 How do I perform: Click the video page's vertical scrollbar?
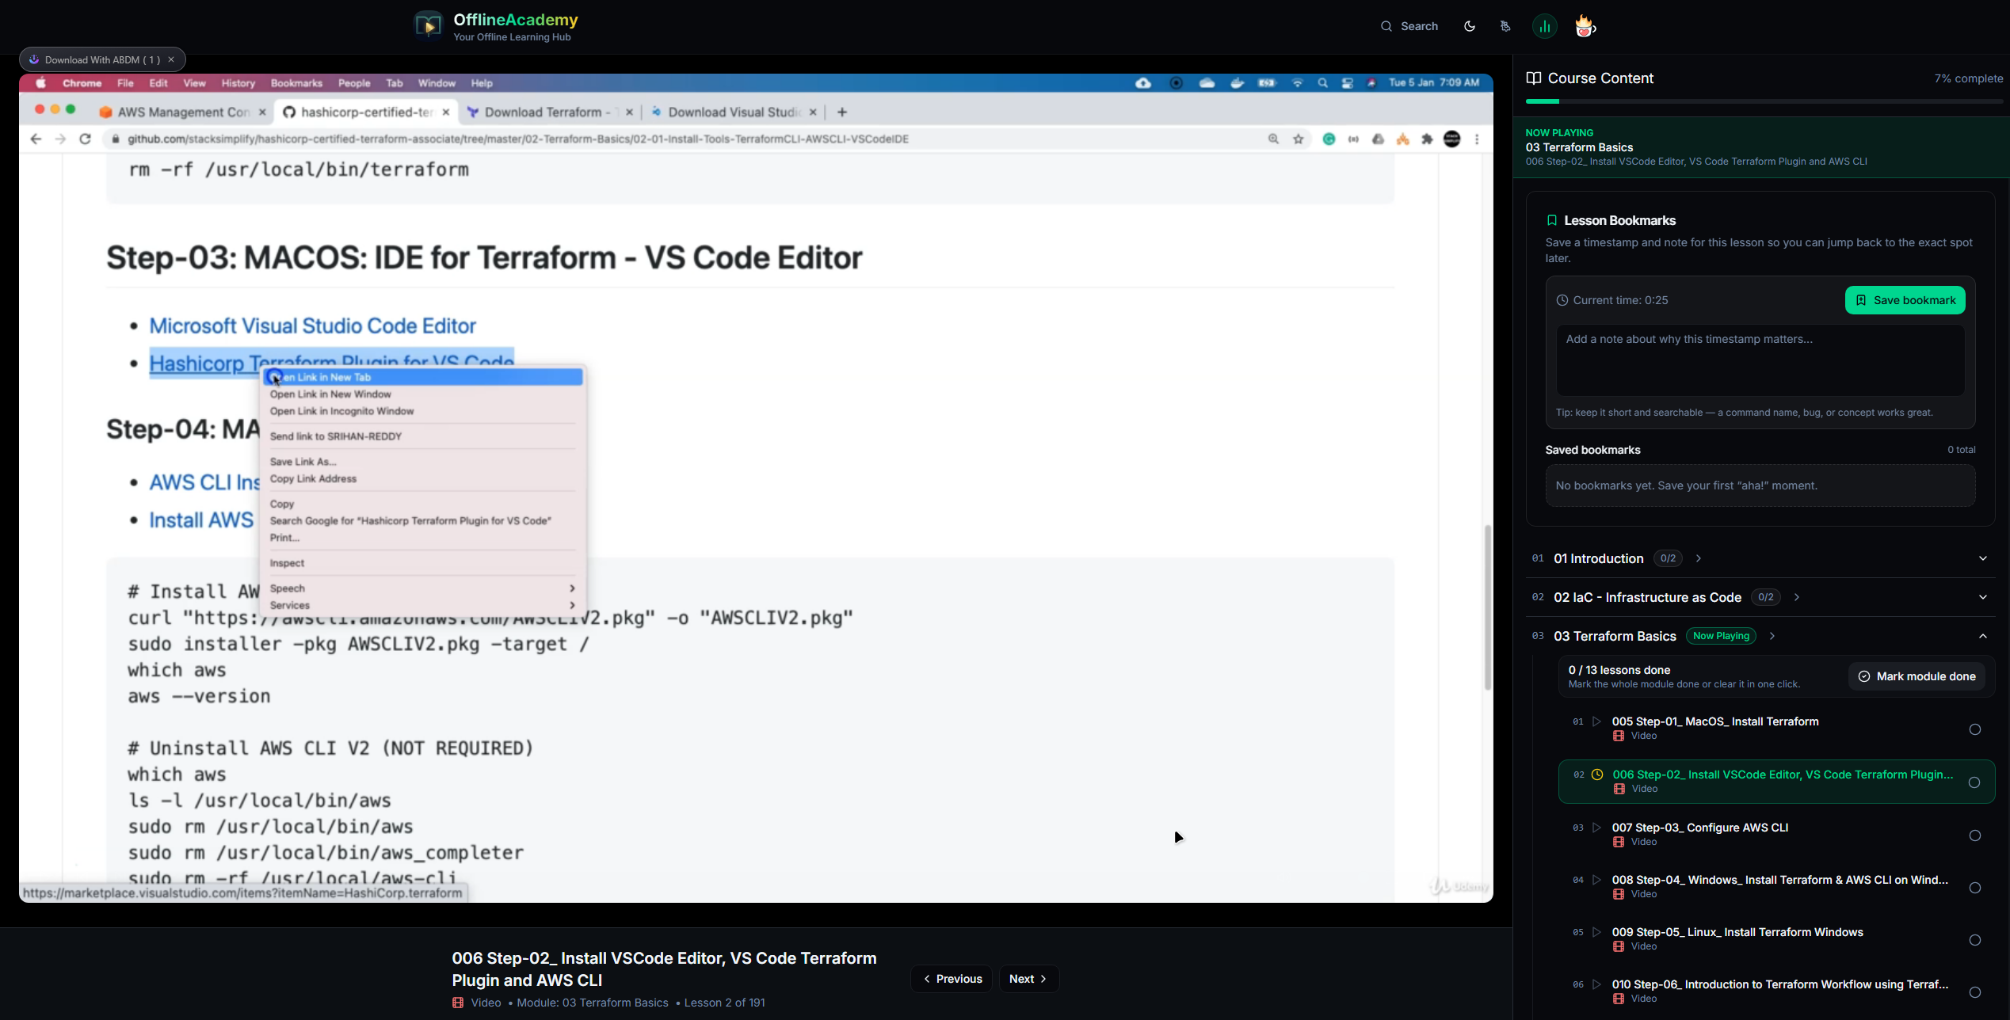click(x=1487, y=607)
